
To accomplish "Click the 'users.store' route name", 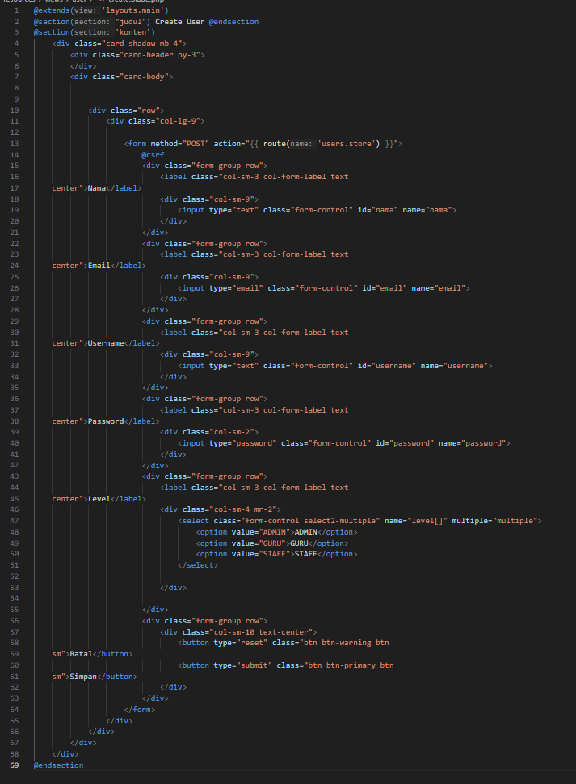I will pyautogui.click(x=347, y=143).
